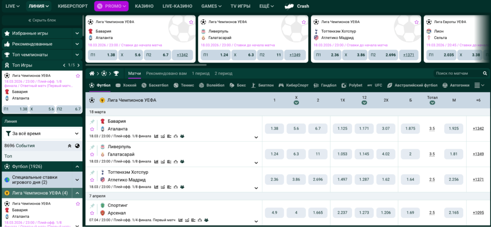This screenshot has width=491, height=227.
Task: Open the more sports hamburger menu
Action: pos(477,85)
